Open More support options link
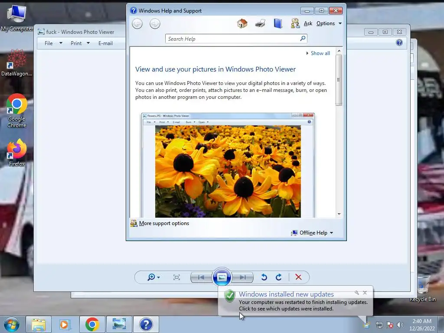Image resolution: width=444 pixels, height=333 pixels. tap(164, 223)
